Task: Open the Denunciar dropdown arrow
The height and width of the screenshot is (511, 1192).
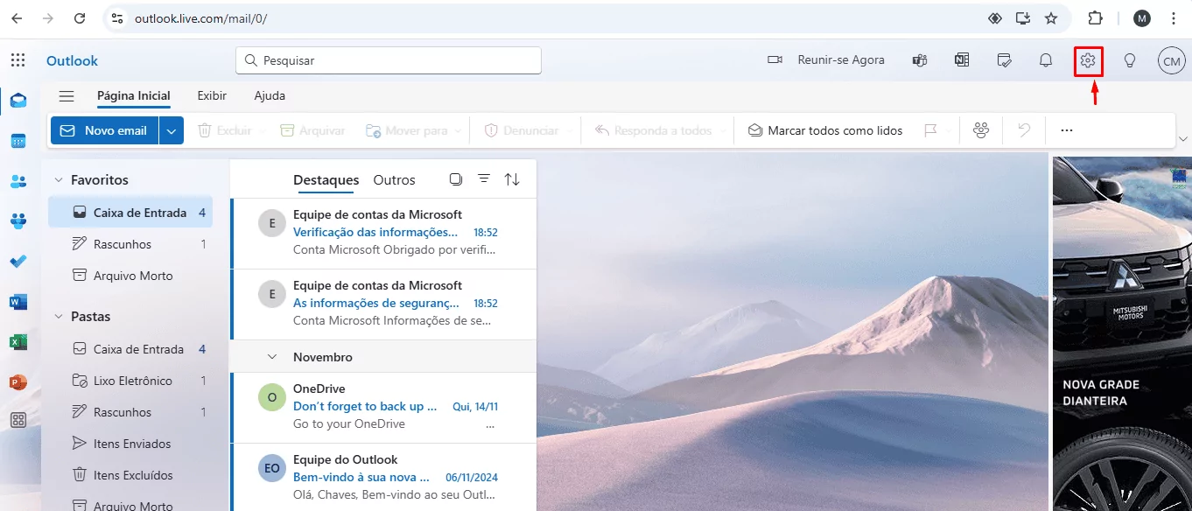Action: click(571, 130)
